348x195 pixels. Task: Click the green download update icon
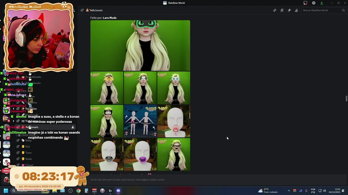tap(322, 3)
